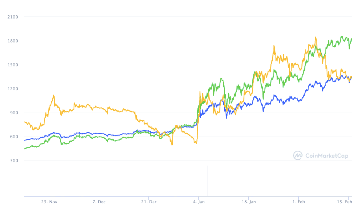The height and width of the screenshot is (208, 364).
Task: Select the 21. Dec date label
Action: [149, 202]
